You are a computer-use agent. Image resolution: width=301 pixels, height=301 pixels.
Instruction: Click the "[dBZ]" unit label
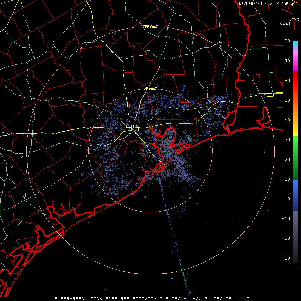tap(284, 23)
